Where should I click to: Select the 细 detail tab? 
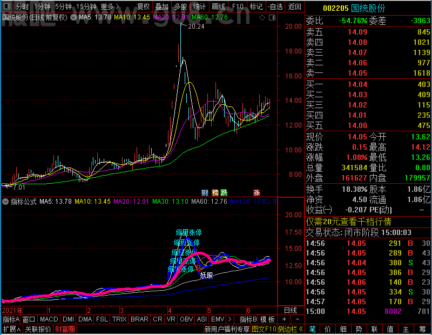343,329
